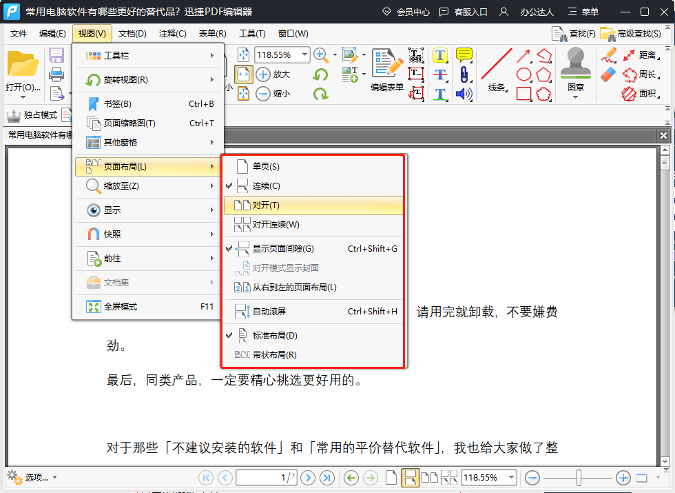The height and width of the screenshot is (493, 675).
Task: Click Advanced Find (高级查找) button
Action: (x=631, y=34)
